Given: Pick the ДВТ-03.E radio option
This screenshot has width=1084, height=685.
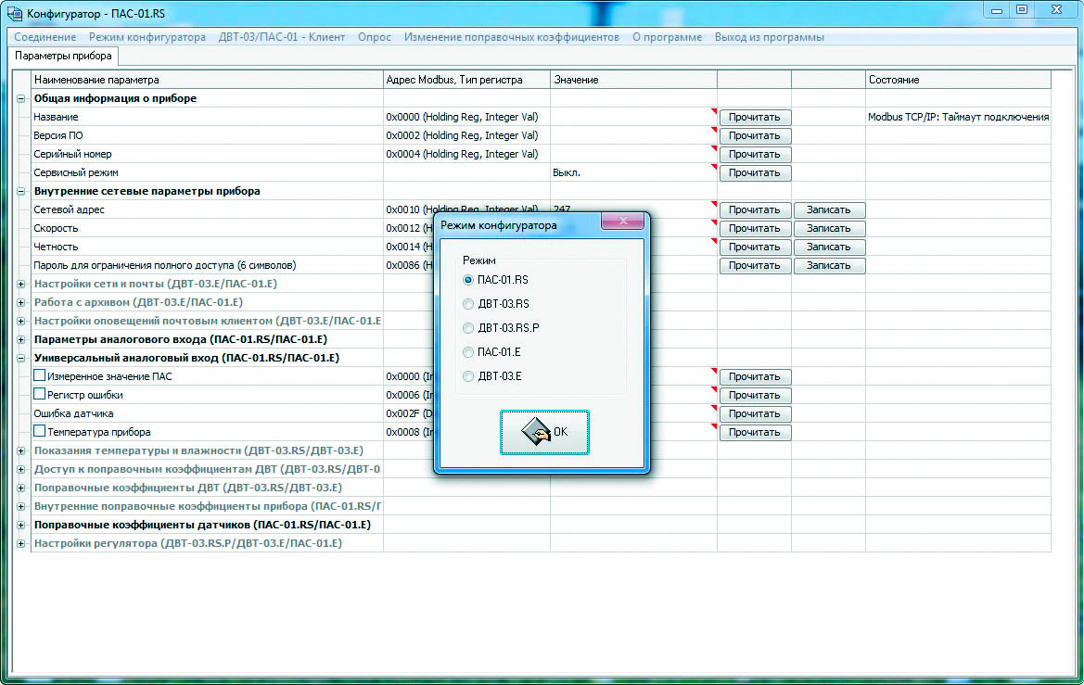Looking at the screenshot, I should [x=468, y=376].
